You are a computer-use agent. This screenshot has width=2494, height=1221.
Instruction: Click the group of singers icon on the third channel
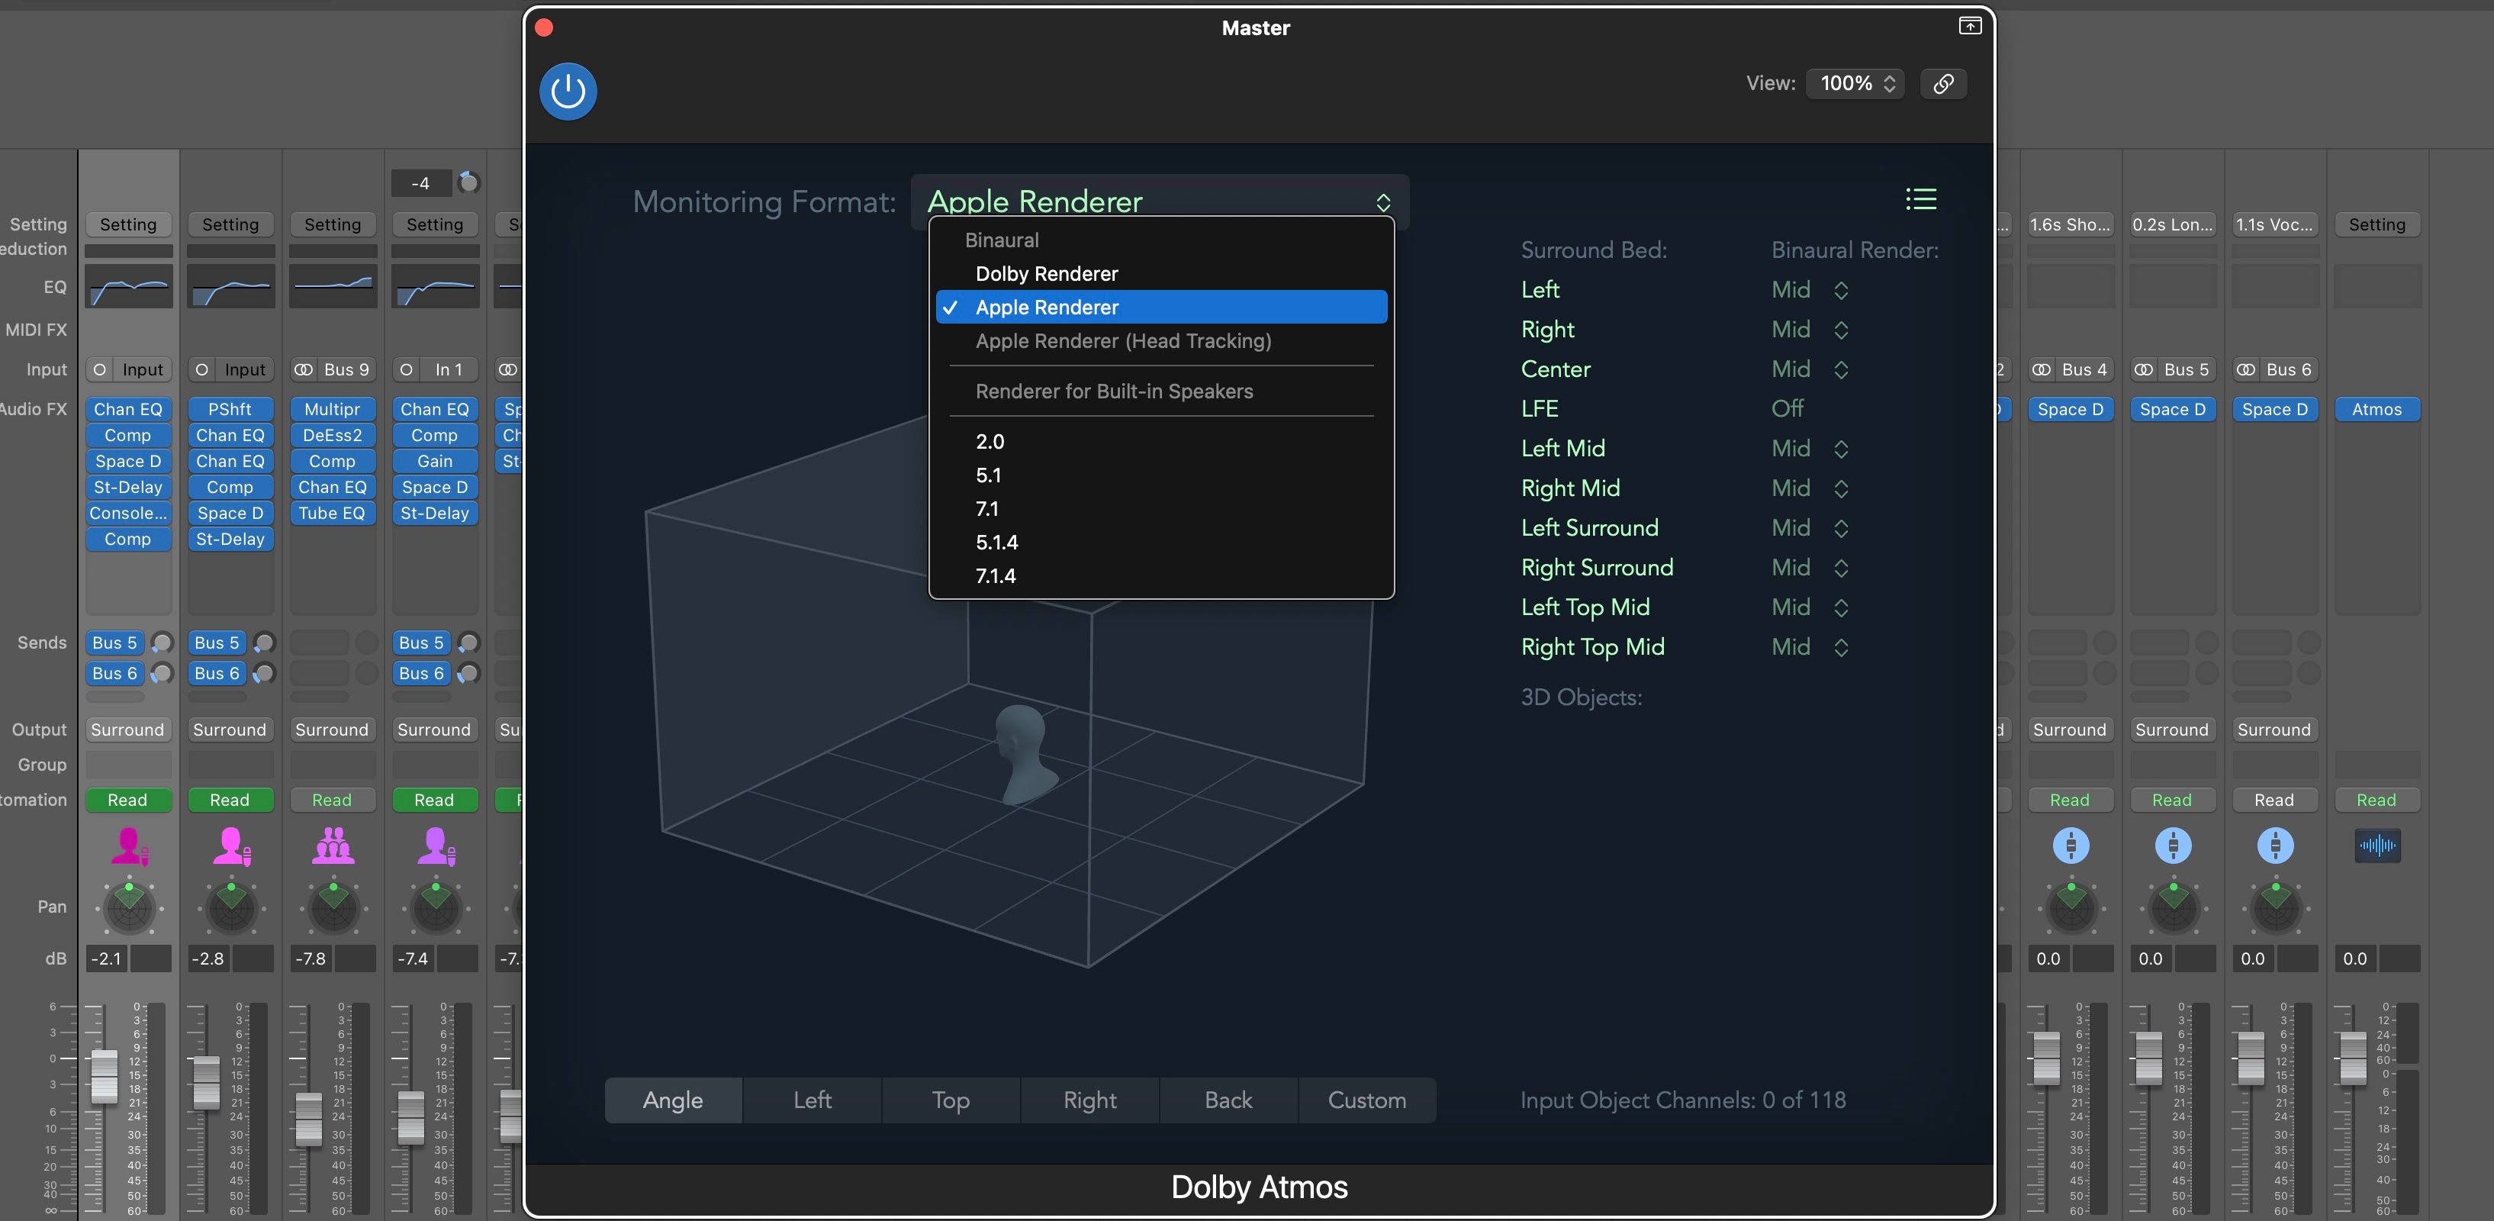(x=332, y=848)
